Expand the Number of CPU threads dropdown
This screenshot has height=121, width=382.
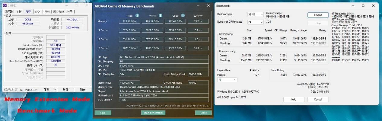[255, 22]
